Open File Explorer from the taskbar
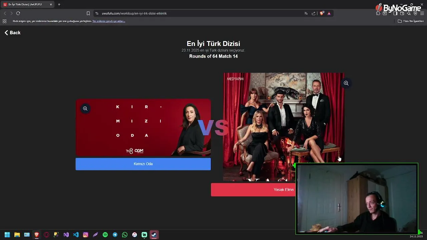 click(x=17, y=235)
